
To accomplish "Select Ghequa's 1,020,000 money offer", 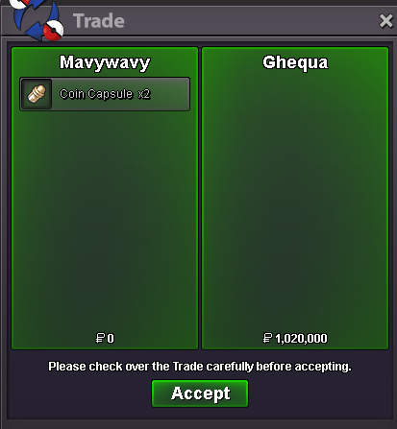I will tap(295, 338).
